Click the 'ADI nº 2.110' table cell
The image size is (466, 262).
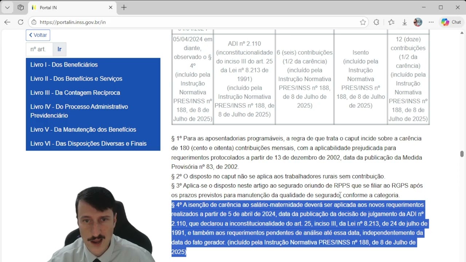coord(244,79)
